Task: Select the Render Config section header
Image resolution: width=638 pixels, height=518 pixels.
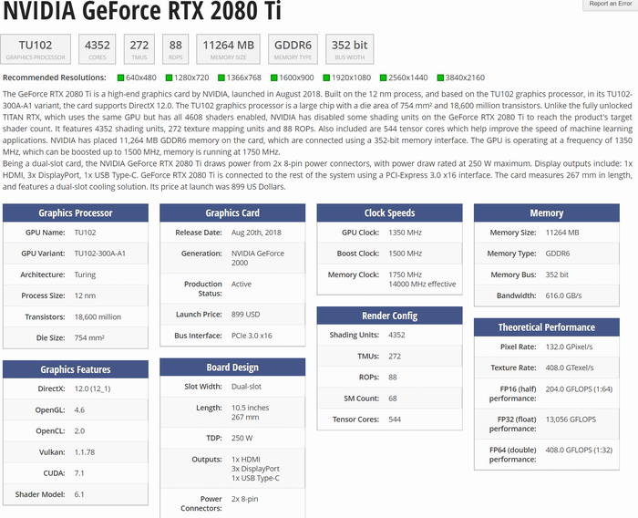Action: pyautogui.click(x=389, y=316)
